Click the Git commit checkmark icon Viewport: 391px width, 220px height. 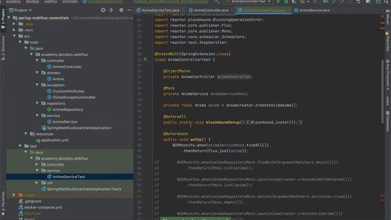tap(342, 2)
